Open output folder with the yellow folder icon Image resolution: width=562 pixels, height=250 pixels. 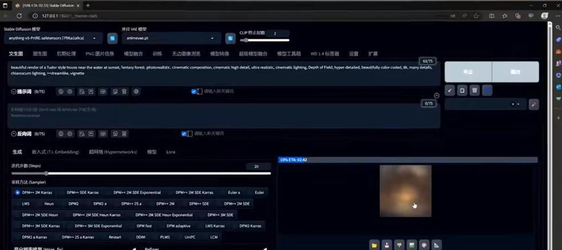(x=374, y=245)
